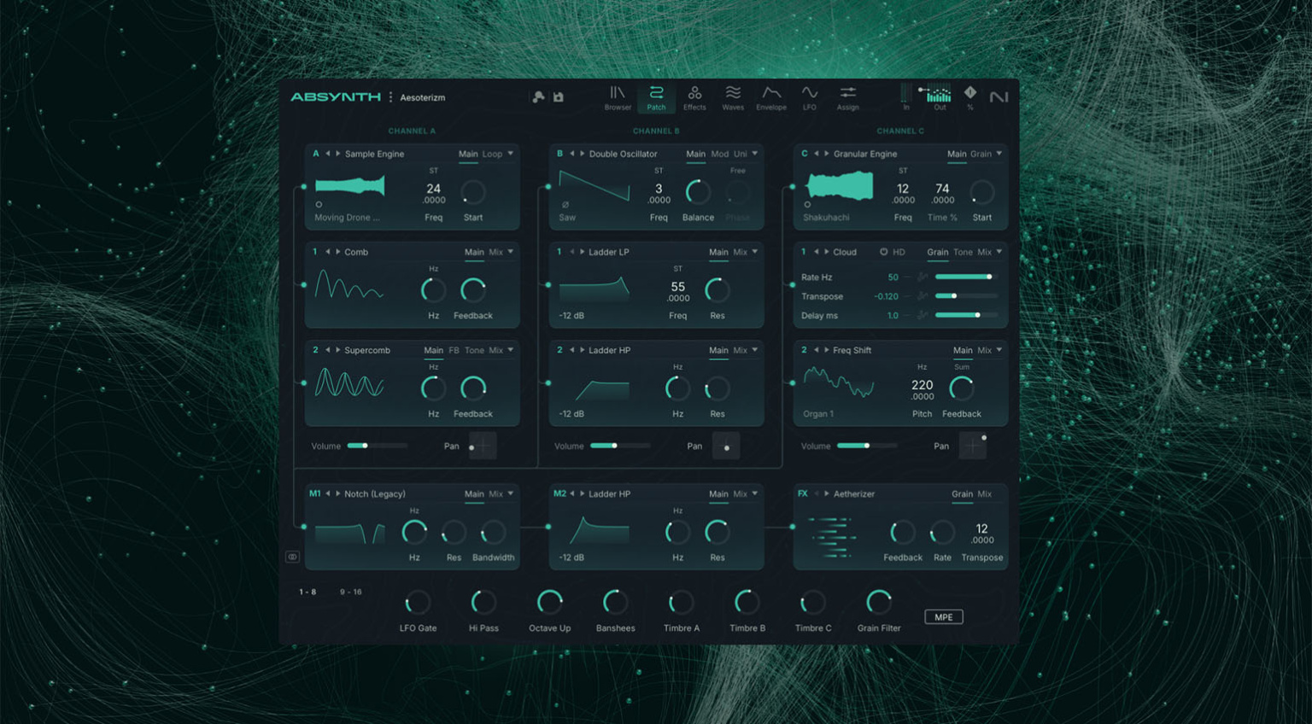The image size is (1312, 724).
Task: Click the percent modulation depth icon
Action: pos(969,96)
